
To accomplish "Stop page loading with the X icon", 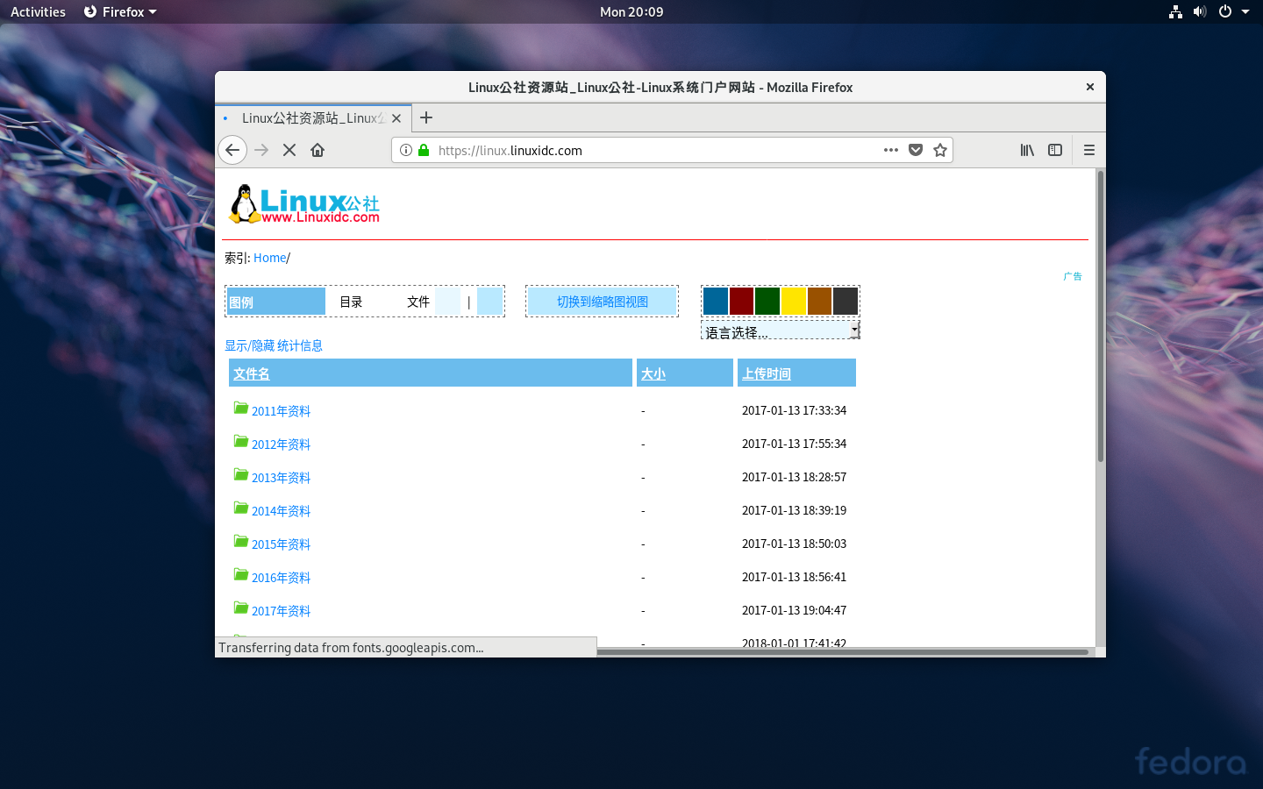I will 289,150.
